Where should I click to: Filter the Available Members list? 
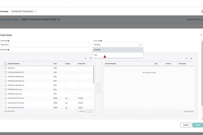(91, 58)
